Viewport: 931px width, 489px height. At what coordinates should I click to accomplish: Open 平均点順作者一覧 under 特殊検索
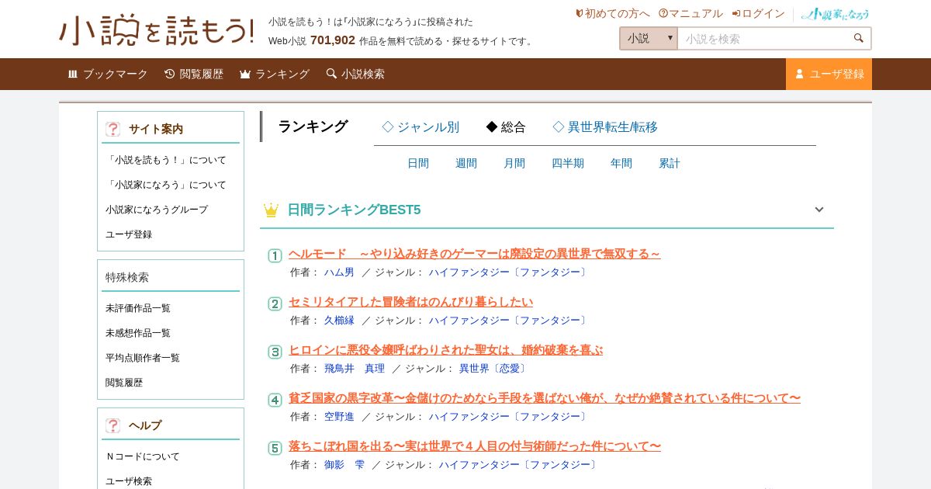pos(143,358)
